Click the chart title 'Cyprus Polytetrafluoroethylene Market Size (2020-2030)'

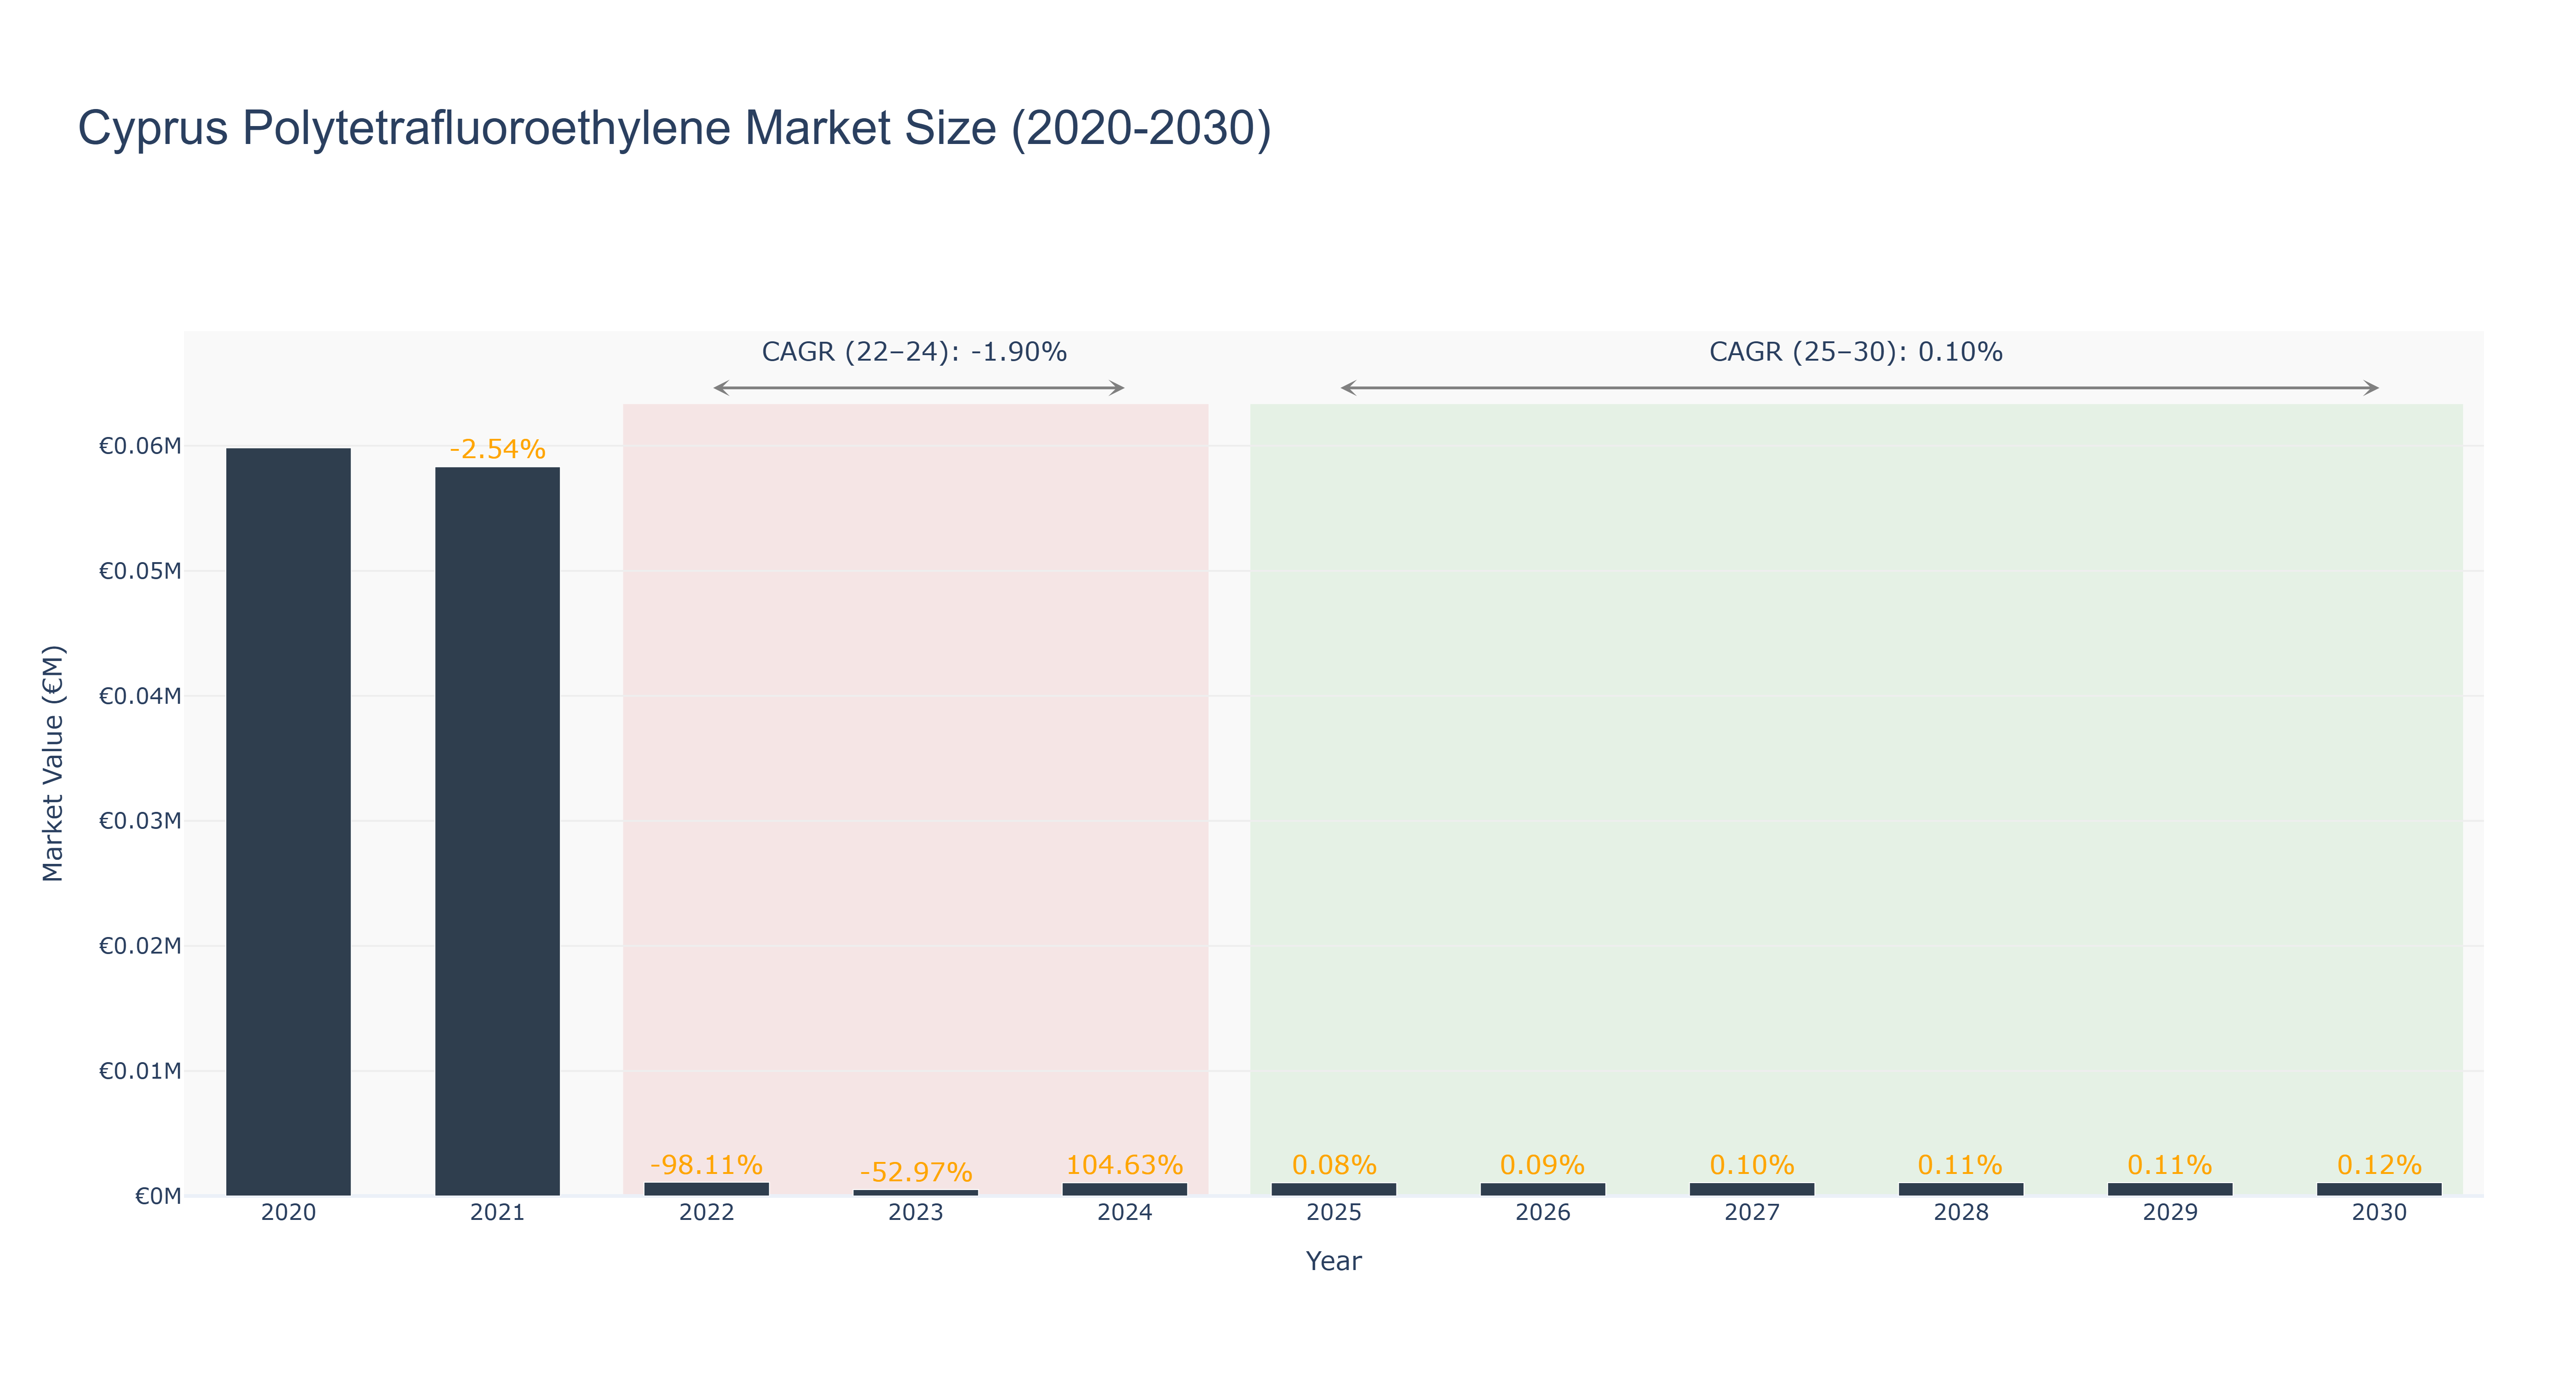(x=675, y=129)
